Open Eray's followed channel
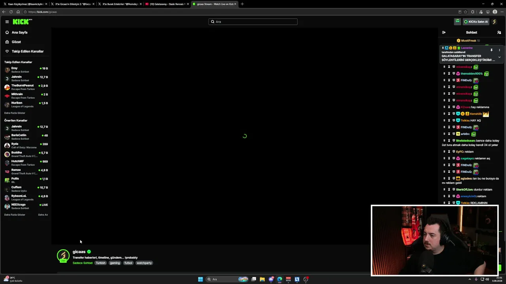The height and width of the screenshot is (284, 506). point(26,70)
